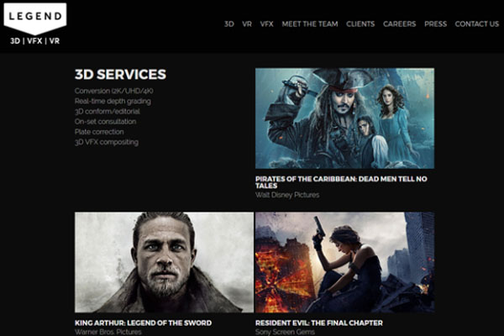
Task: Click Resident Evil: The Final Chapter title
Action: (x=319, y=323)
